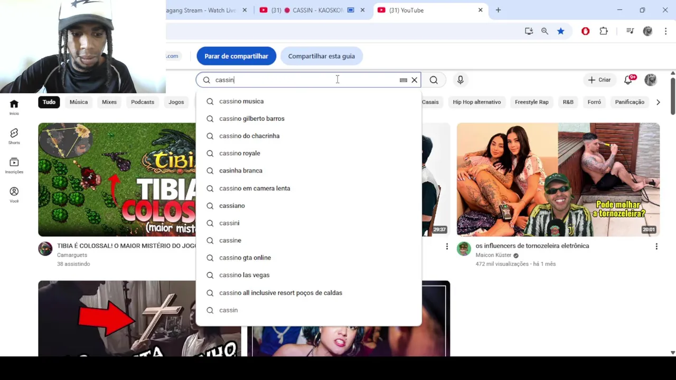Open the YouTube account avatar menu

coord(651,80)
